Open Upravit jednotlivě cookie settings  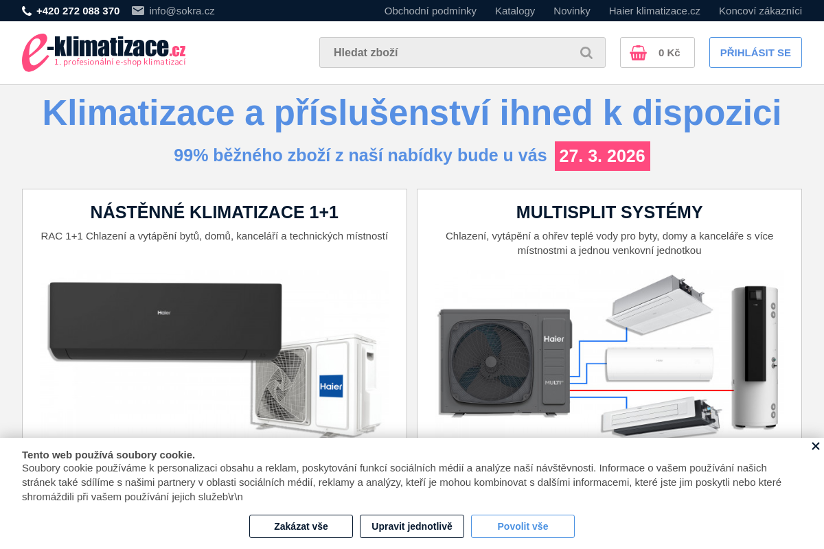click(411, 526)
